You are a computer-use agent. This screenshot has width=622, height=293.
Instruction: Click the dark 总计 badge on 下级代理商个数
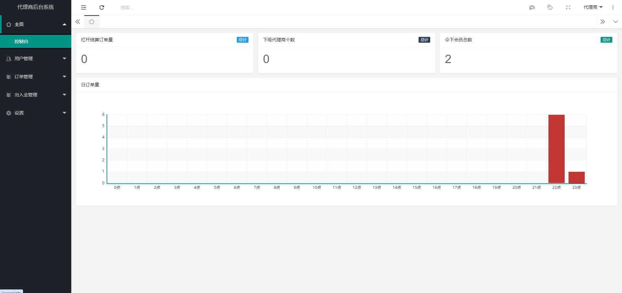(424, 40)
